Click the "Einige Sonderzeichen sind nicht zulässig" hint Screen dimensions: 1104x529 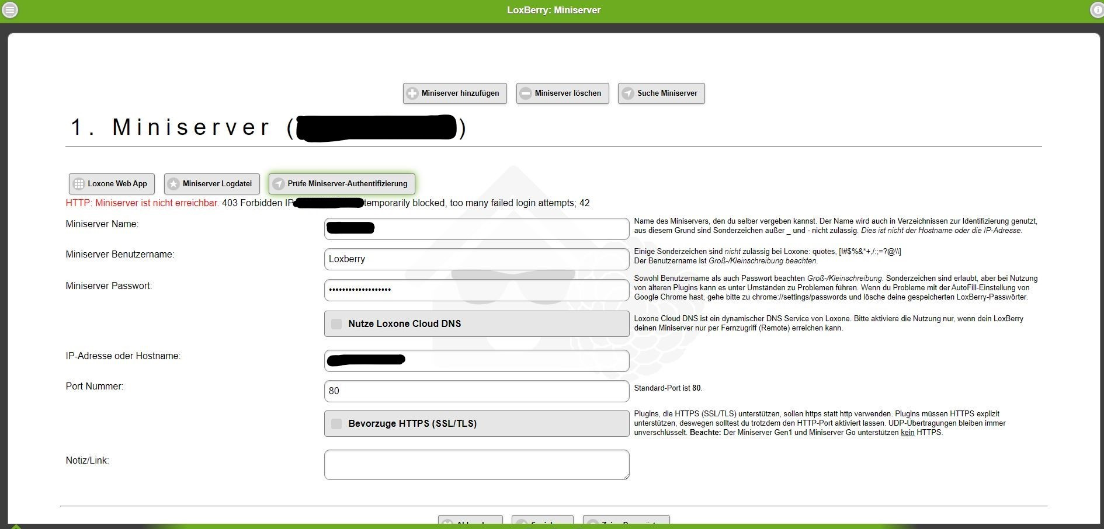tap(768, 256)
